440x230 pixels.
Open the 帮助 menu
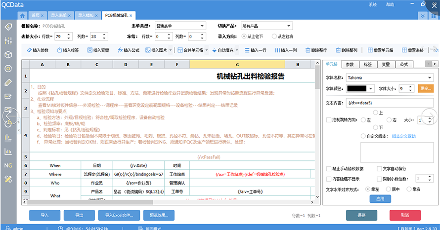pos(390,4)
